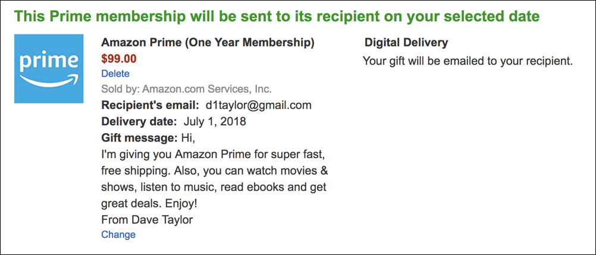Click the Recipient's email label
This screenshot has width=596, height=255.
(150, 106)
